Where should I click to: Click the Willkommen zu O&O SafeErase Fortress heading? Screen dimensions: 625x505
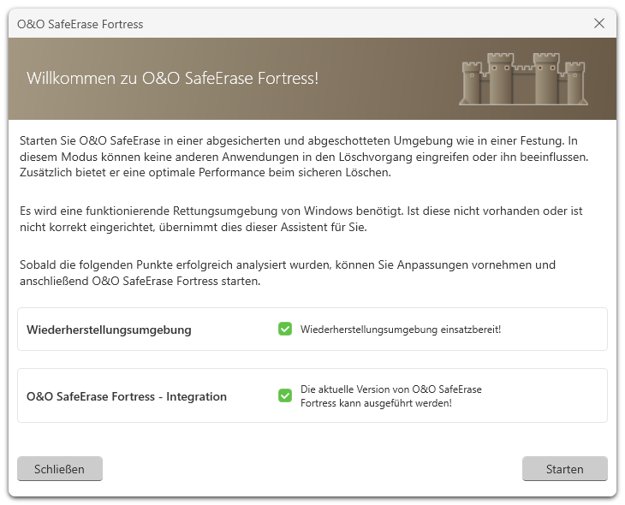point(173,78)
